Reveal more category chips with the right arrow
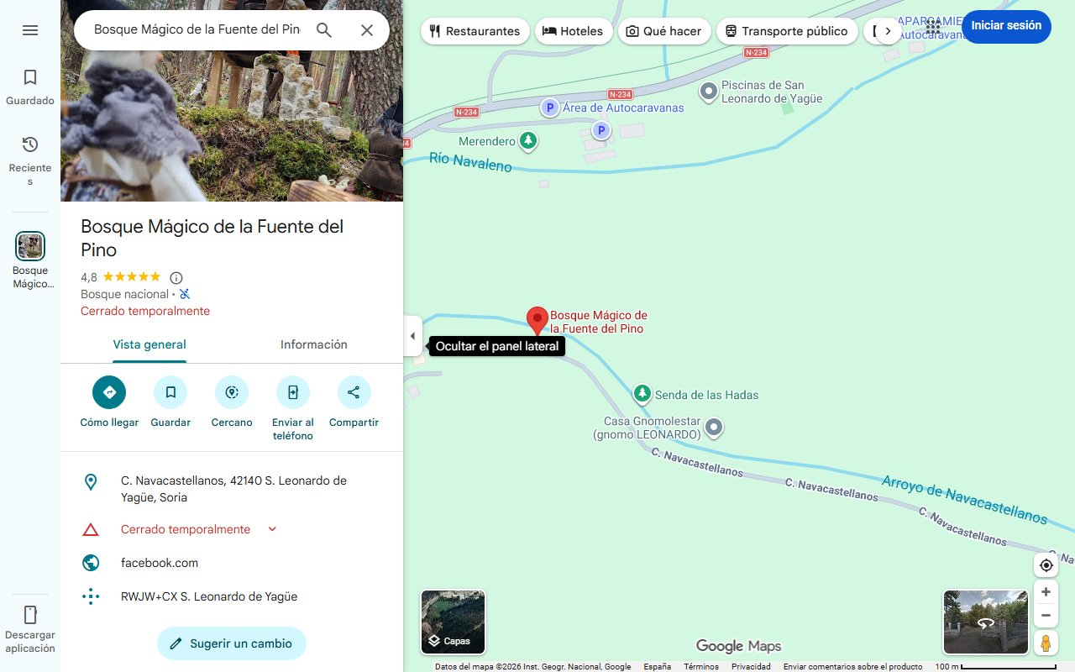This screenshot has width=1075, height=672. (x=889, y=30)
